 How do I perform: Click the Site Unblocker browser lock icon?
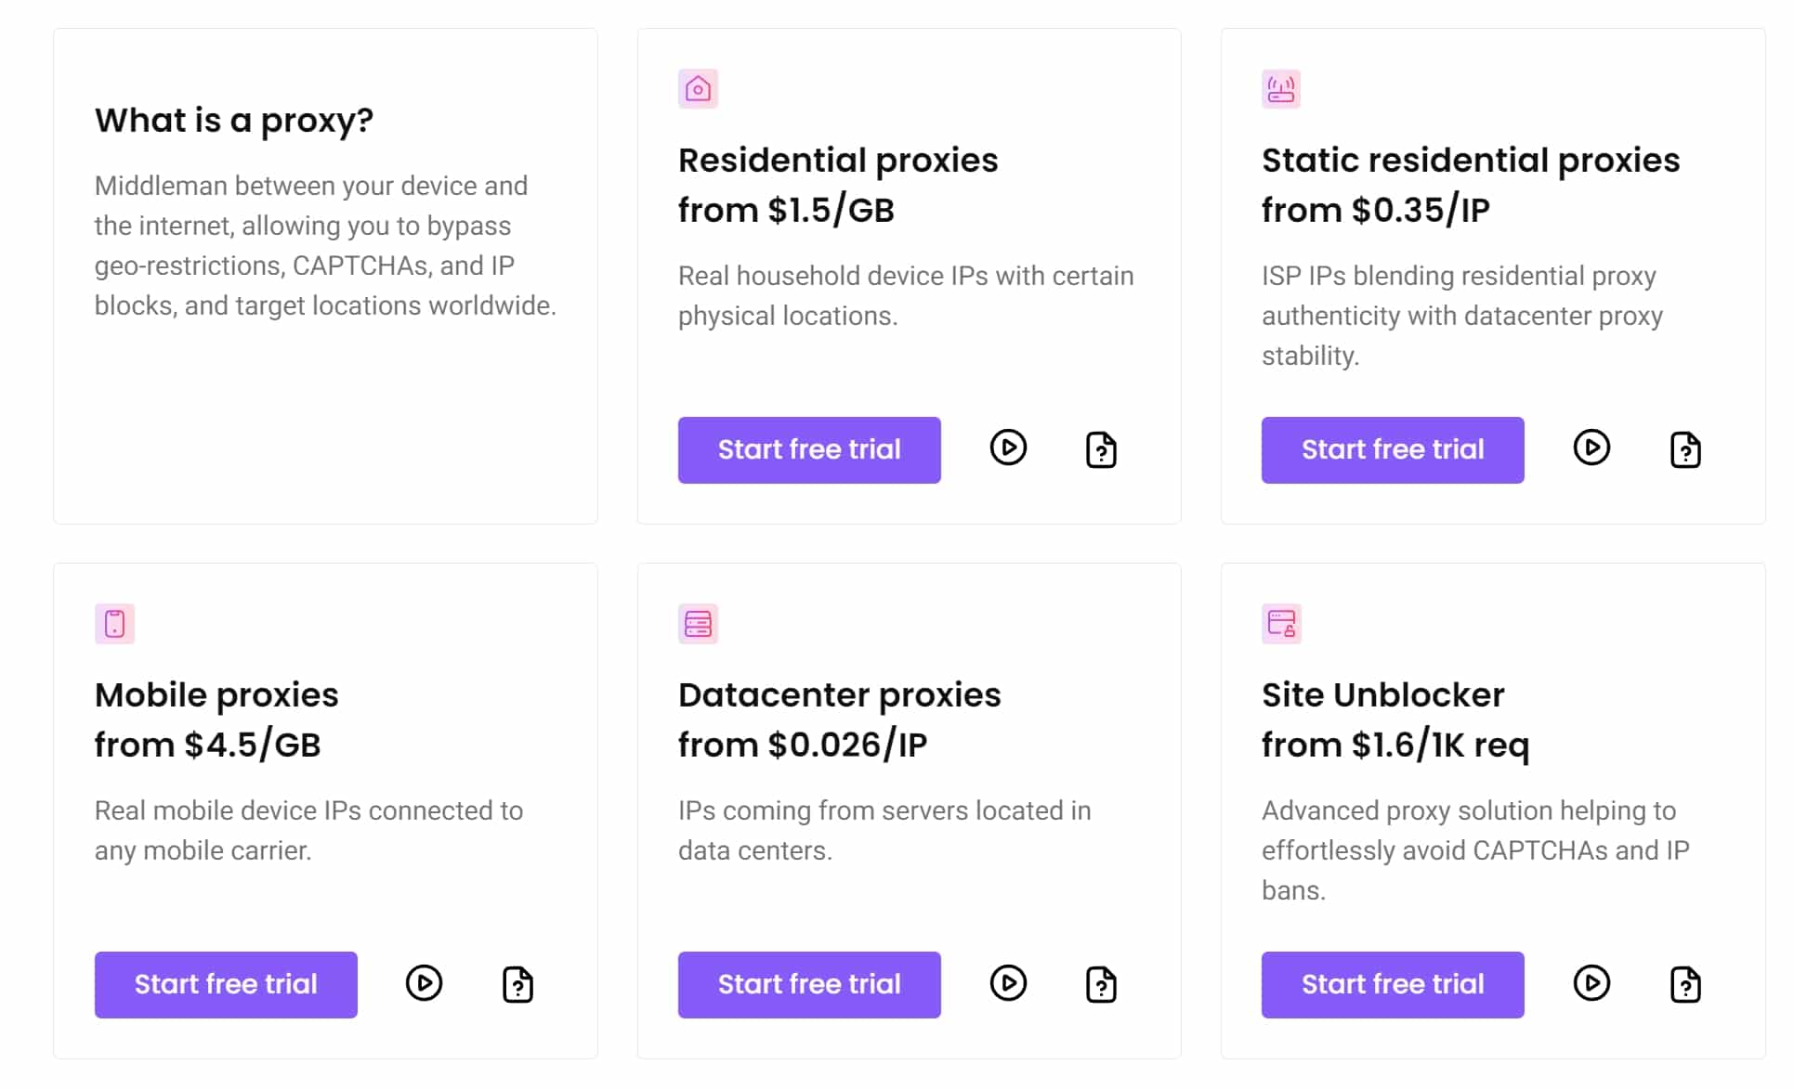click(1281, 624)
